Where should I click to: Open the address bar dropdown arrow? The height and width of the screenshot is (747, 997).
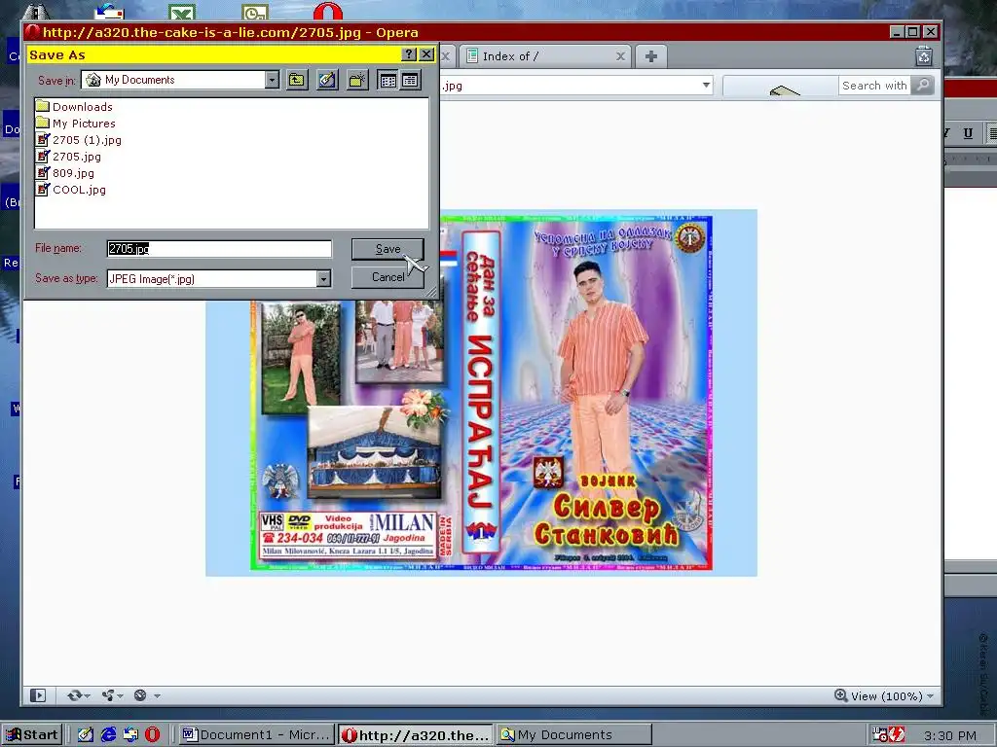pyautogui.click(x=706, y=86)
